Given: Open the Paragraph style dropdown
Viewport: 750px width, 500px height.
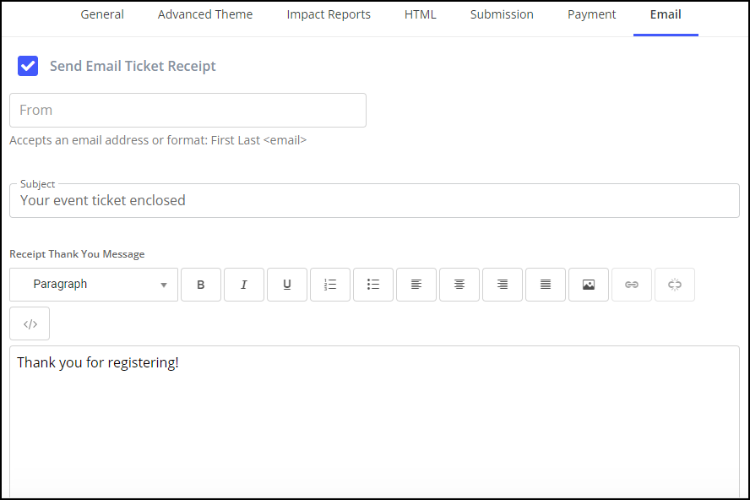Looking at the screenshot, I should tap(94, 285).
